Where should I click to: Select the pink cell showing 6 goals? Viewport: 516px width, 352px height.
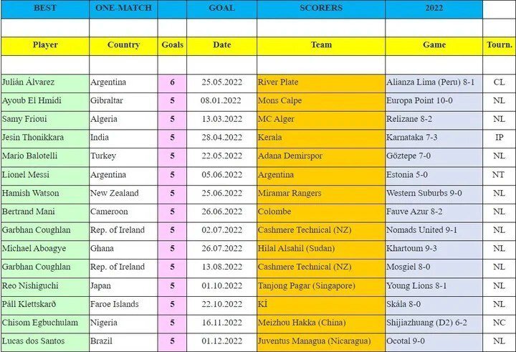pyautogui.click(x=172, y=82)
